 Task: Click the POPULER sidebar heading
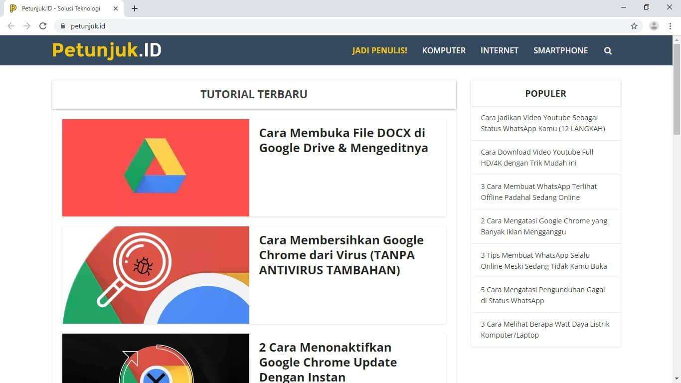545,94
